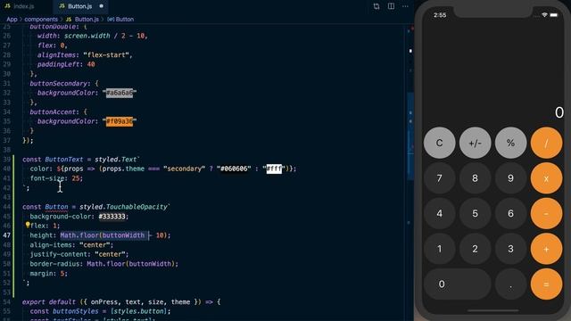This screenshot has width=571, height=321.
Task: Tap the 4 key on calculator
Action: click(x=439, y=213)
